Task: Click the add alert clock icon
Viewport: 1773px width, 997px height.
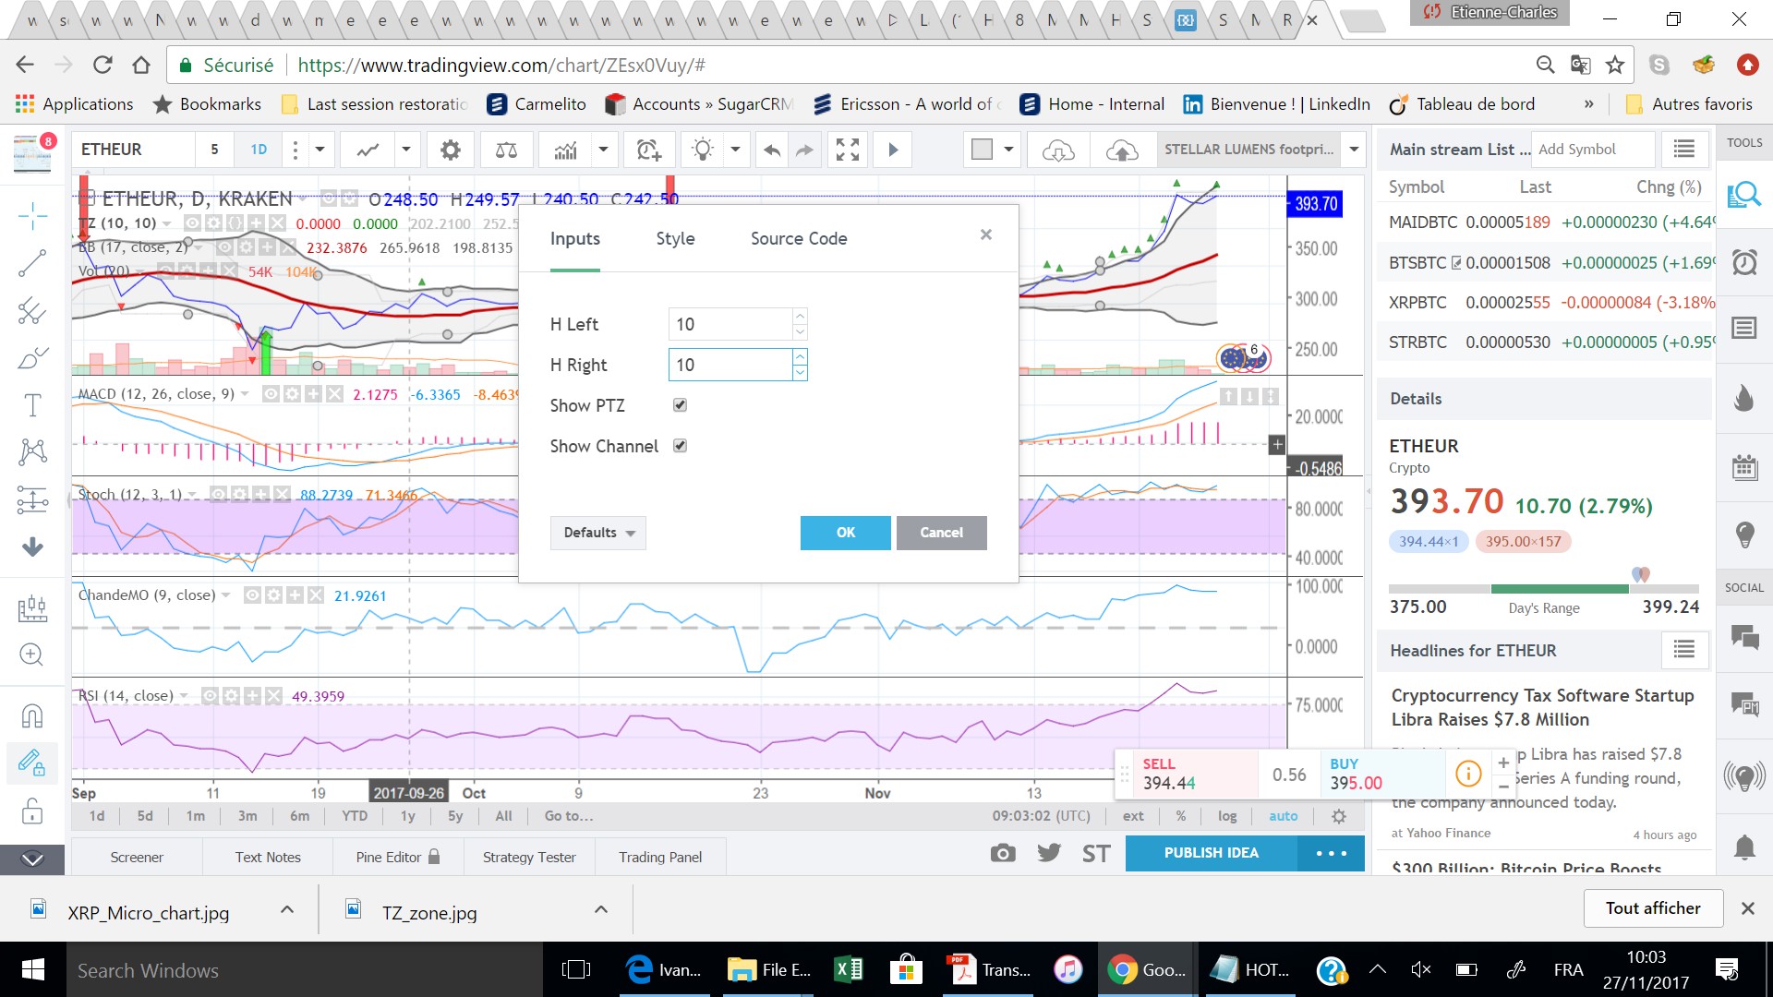Action: pyautogui.click(x=648, y=150)
